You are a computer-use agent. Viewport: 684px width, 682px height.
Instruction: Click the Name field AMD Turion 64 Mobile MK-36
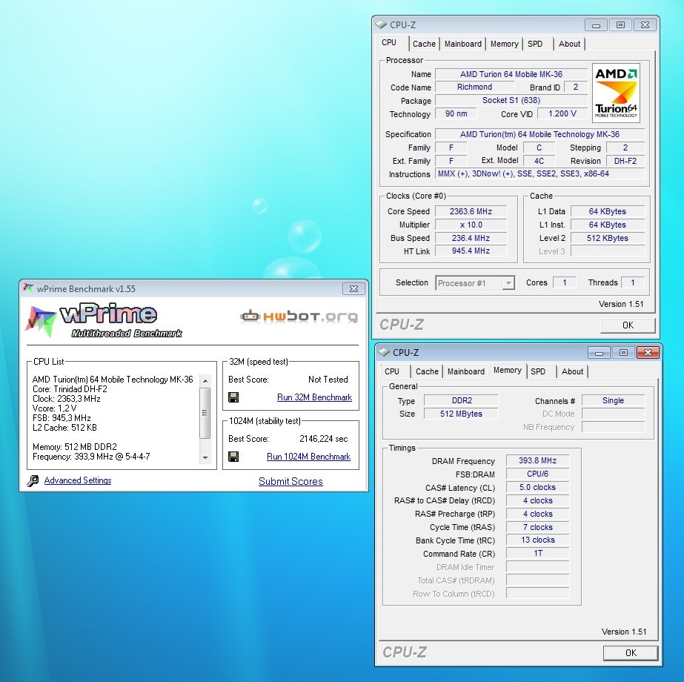tap(511, 74)
